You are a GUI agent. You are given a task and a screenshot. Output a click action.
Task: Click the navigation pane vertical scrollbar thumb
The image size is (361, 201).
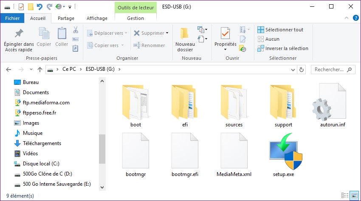click(102, 148)
